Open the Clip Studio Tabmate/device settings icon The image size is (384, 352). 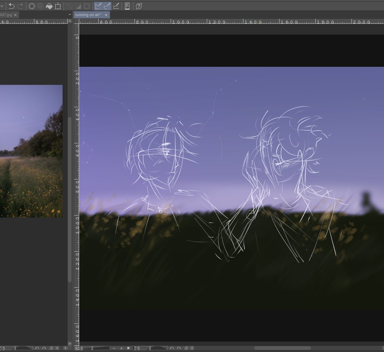click(127, 6)
